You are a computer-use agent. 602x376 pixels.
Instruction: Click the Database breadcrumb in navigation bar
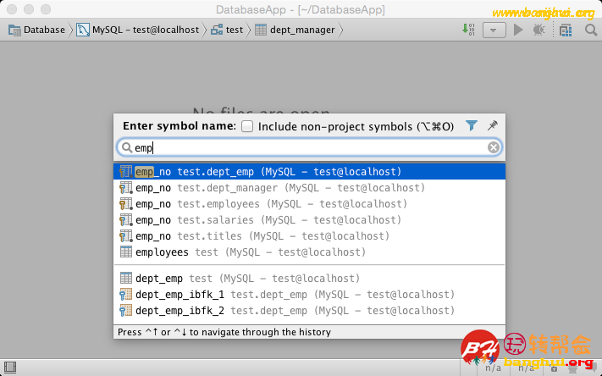pos(37,30)
